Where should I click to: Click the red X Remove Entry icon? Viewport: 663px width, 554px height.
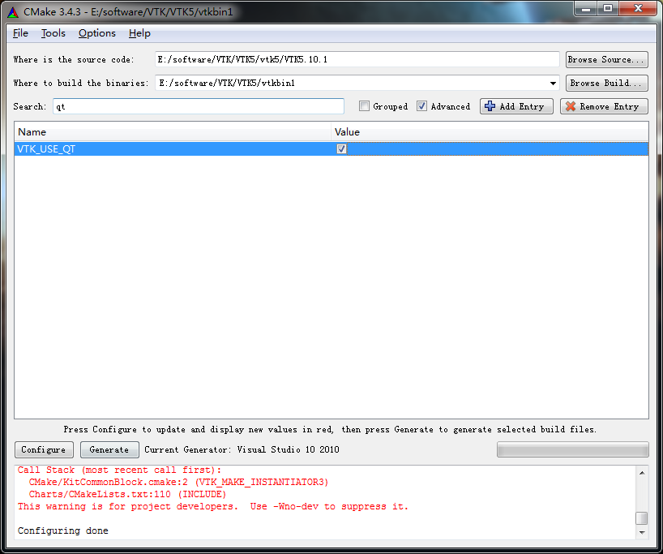[571, 106]
